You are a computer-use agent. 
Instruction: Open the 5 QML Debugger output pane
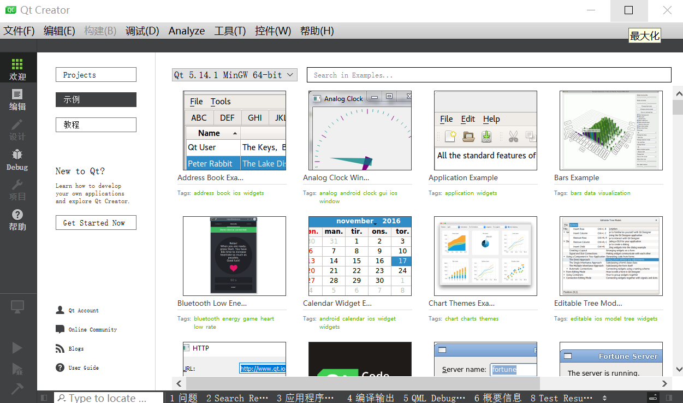435,398
